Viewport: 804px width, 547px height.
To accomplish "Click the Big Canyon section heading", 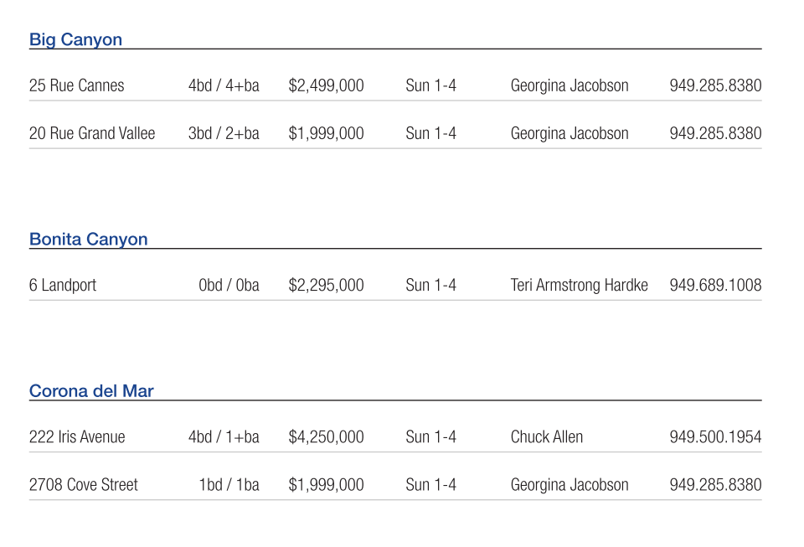I will (75, 39).
